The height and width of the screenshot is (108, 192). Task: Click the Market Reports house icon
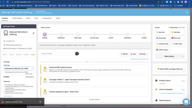click(x=156, y=100)
